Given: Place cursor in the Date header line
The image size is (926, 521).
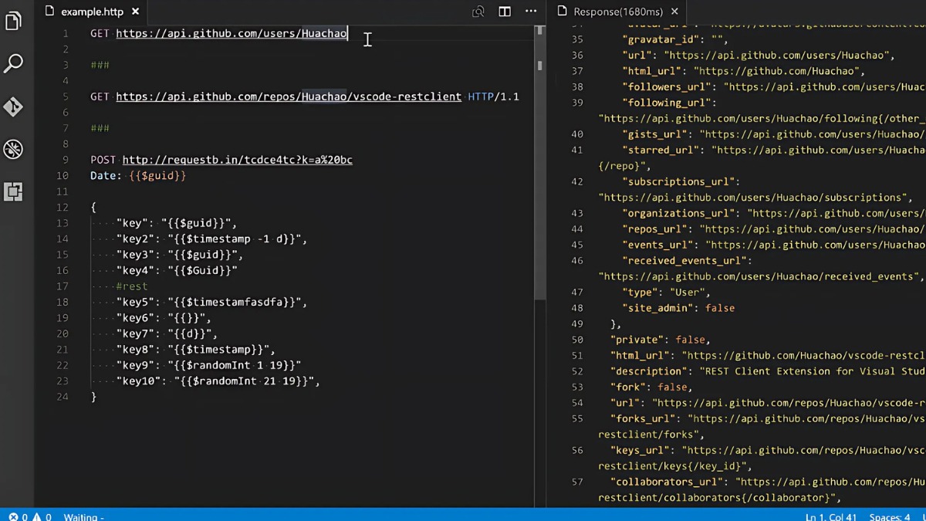Looking at the screenshot, I should tap(139, 175).
